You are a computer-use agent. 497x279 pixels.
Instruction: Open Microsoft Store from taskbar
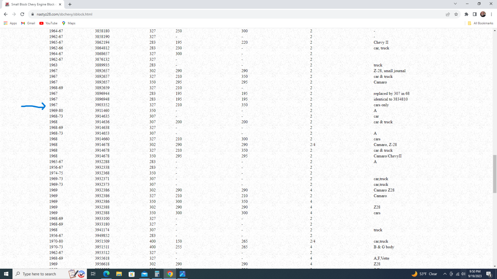[132, 274]
